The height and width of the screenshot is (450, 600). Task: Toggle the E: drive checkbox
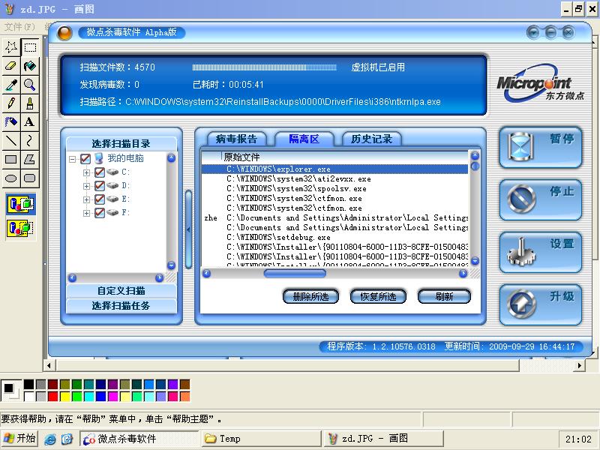(100, 199)
